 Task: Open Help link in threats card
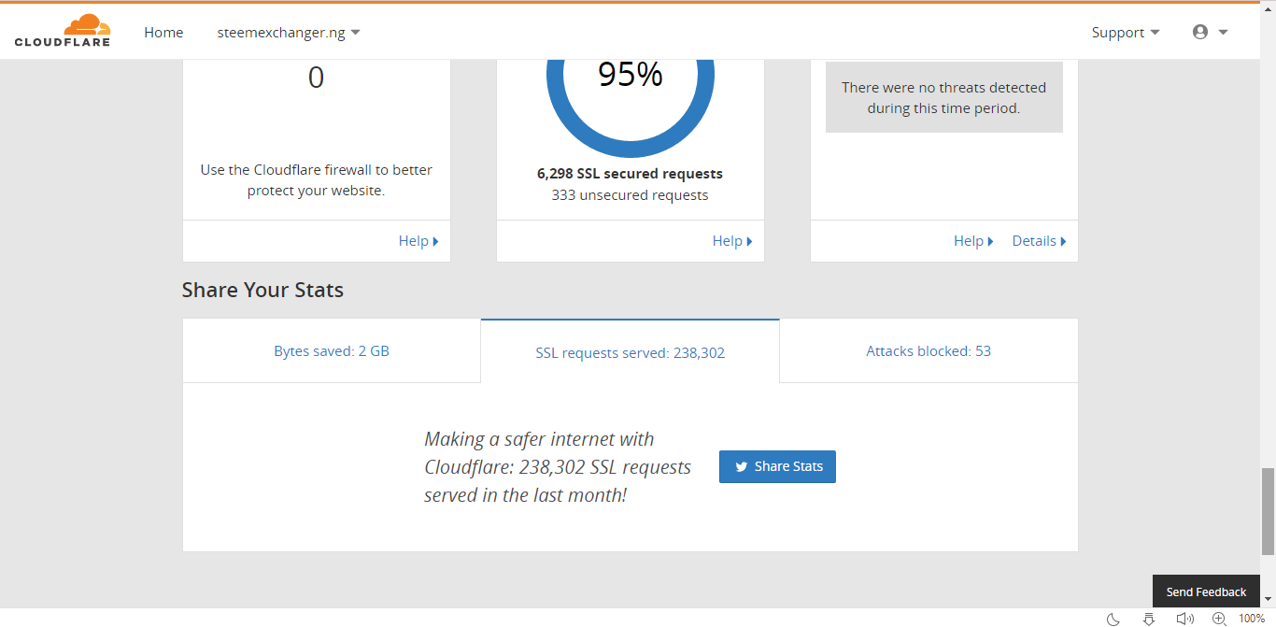[x=972, y=241]
